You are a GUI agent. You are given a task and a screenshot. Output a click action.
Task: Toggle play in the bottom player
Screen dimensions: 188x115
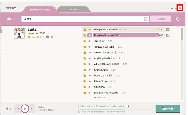[x=25, y=109]
